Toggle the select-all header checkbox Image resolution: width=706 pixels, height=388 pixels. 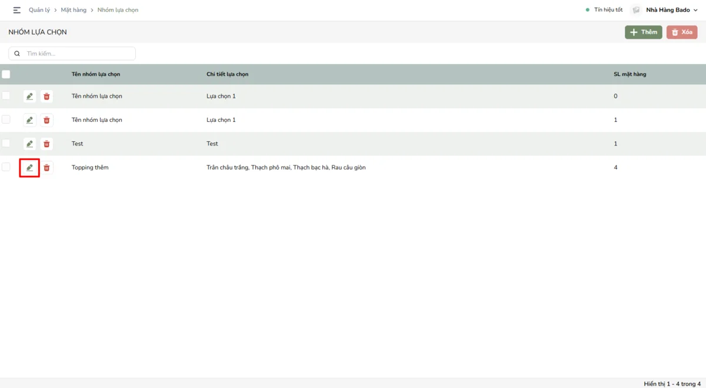pos(6,74)
